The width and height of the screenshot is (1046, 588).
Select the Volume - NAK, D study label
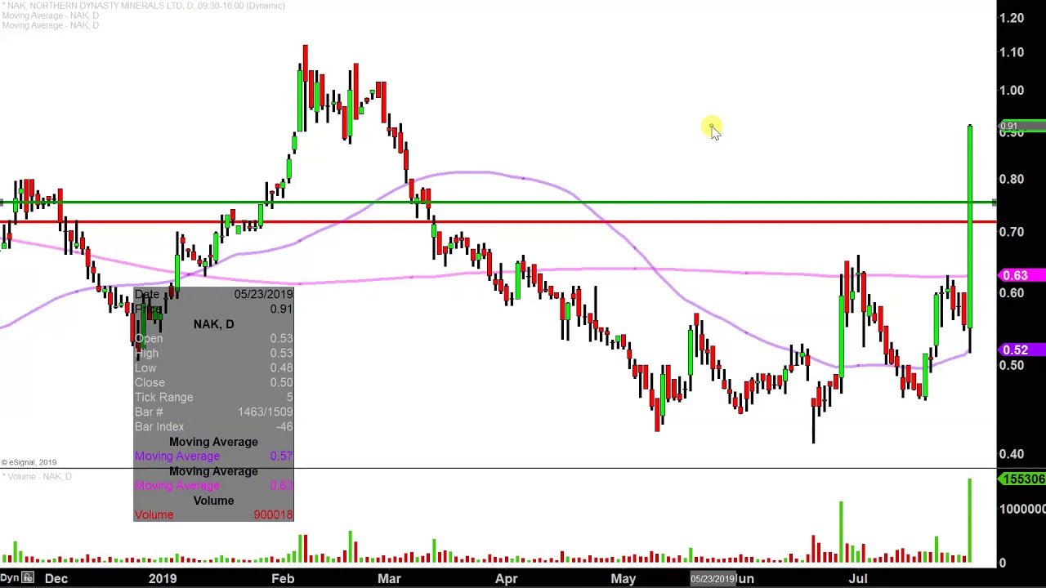(38, 476)
